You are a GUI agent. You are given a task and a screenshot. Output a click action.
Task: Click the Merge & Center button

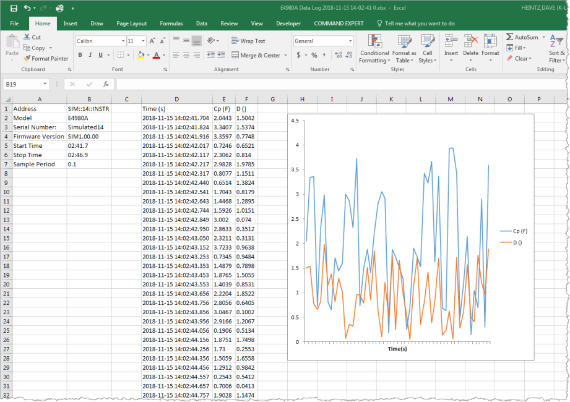[x=256, y=55]
